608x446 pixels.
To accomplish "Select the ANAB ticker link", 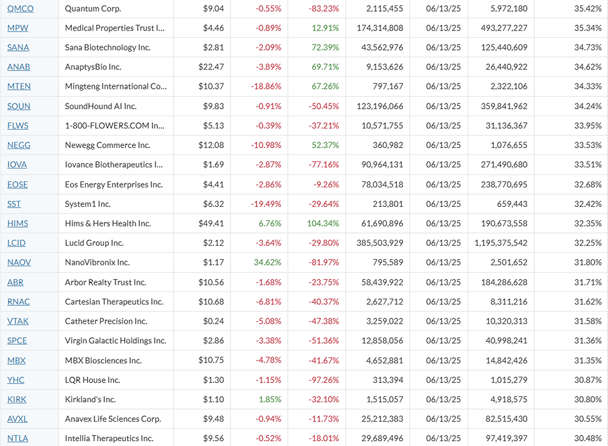I will pyautogui.click(x=18, y=67).
